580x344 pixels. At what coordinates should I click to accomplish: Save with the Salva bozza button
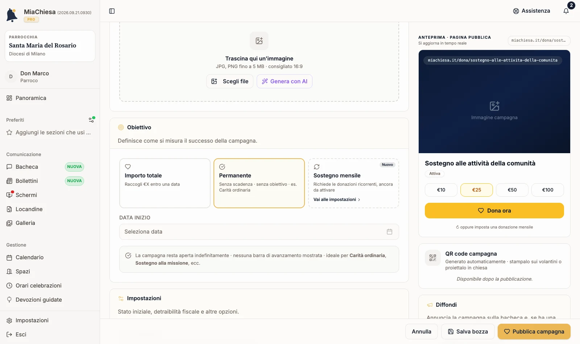pos(468,332)
